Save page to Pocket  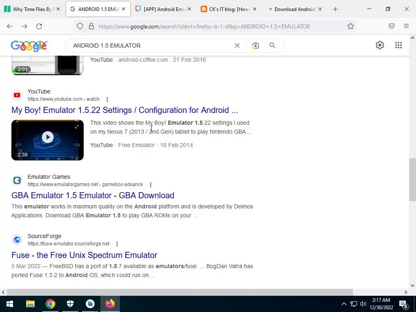pos(392,26)
